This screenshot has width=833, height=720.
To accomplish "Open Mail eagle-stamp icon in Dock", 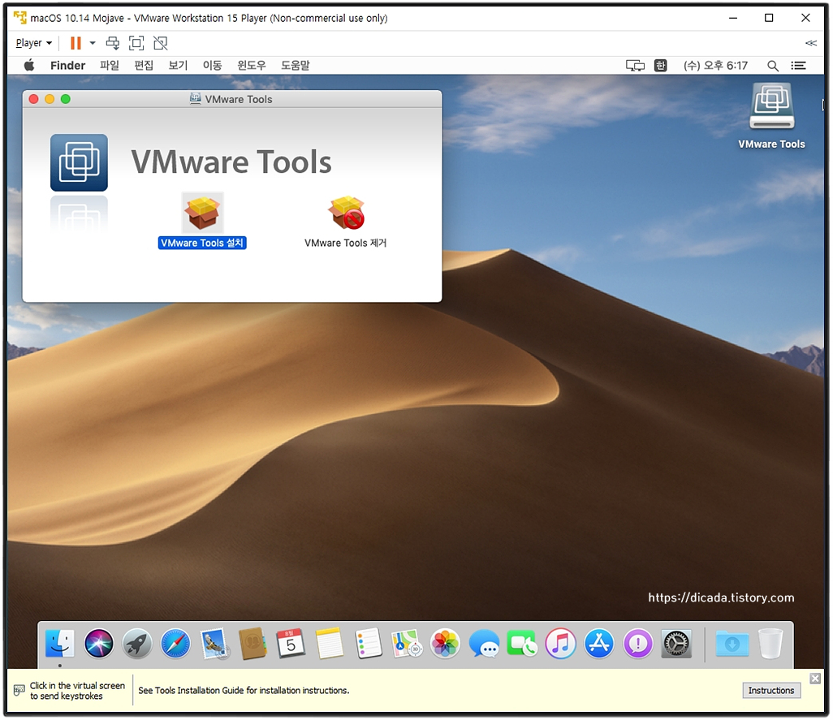I will pyautogui.click(x=214, y=644).
